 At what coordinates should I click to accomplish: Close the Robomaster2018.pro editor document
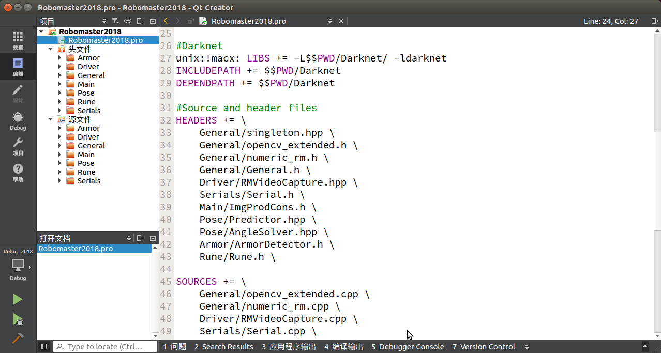click(x=341, y=21)
